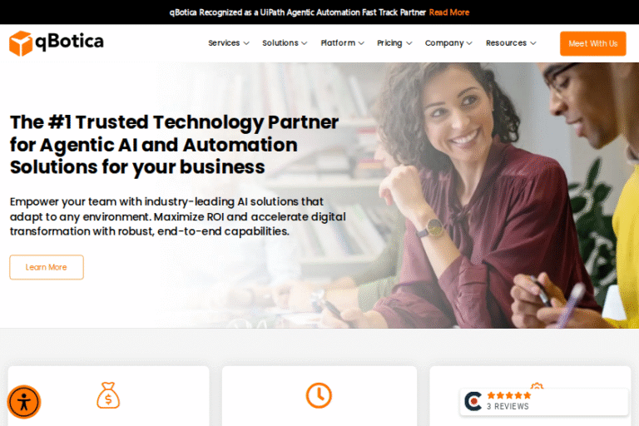Click the Learn More button
Image resolution: width=639 pixels, height=426 pixels.
tap(47, 267)
